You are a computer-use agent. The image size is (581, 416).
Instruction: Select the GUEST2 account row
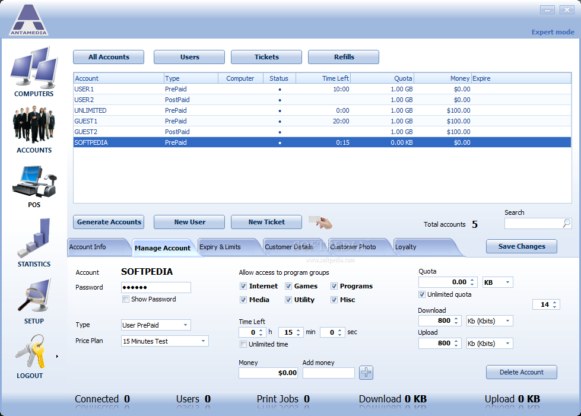pyautogui.click(x=322, y=132)
